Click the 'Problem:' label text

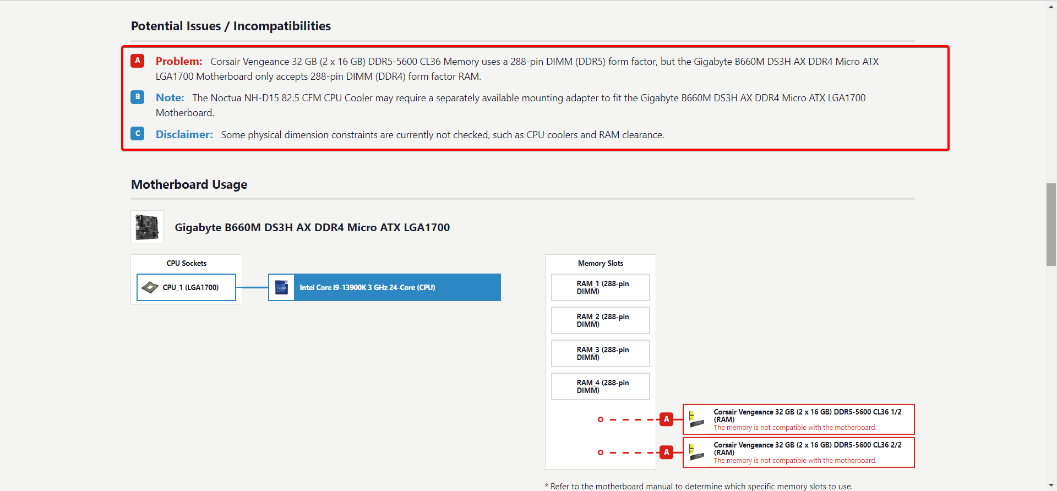pos(179,61)
